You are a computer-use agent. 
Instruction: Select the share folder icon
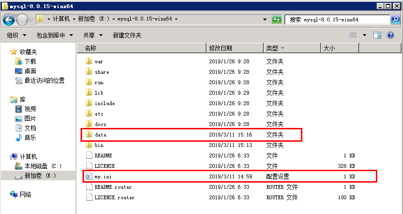[89, 72]
